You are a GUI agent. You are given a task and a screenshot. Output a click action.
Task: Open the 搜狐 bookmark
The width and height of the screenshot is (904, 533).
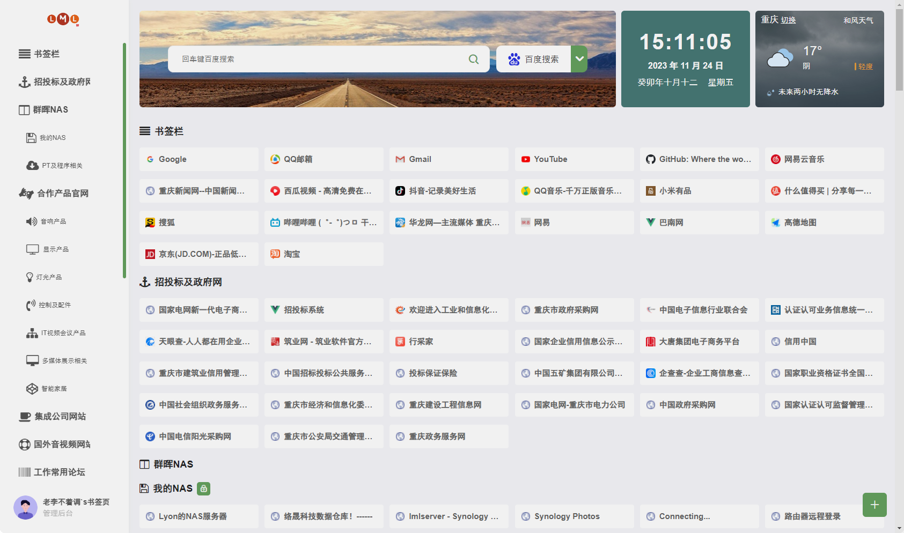[x=199, y=223]
